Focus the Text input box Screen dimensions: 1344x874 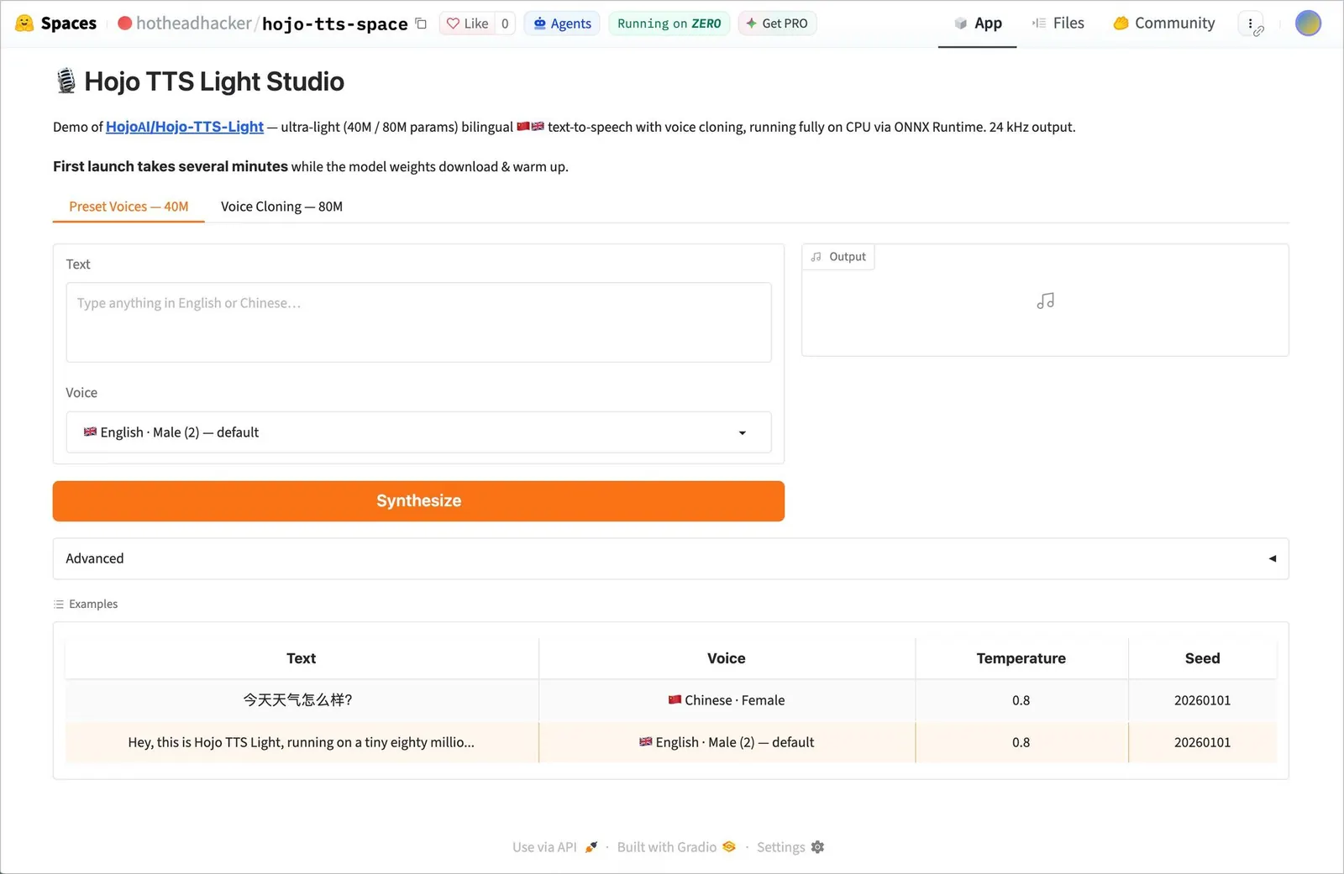tap(418, 322)
